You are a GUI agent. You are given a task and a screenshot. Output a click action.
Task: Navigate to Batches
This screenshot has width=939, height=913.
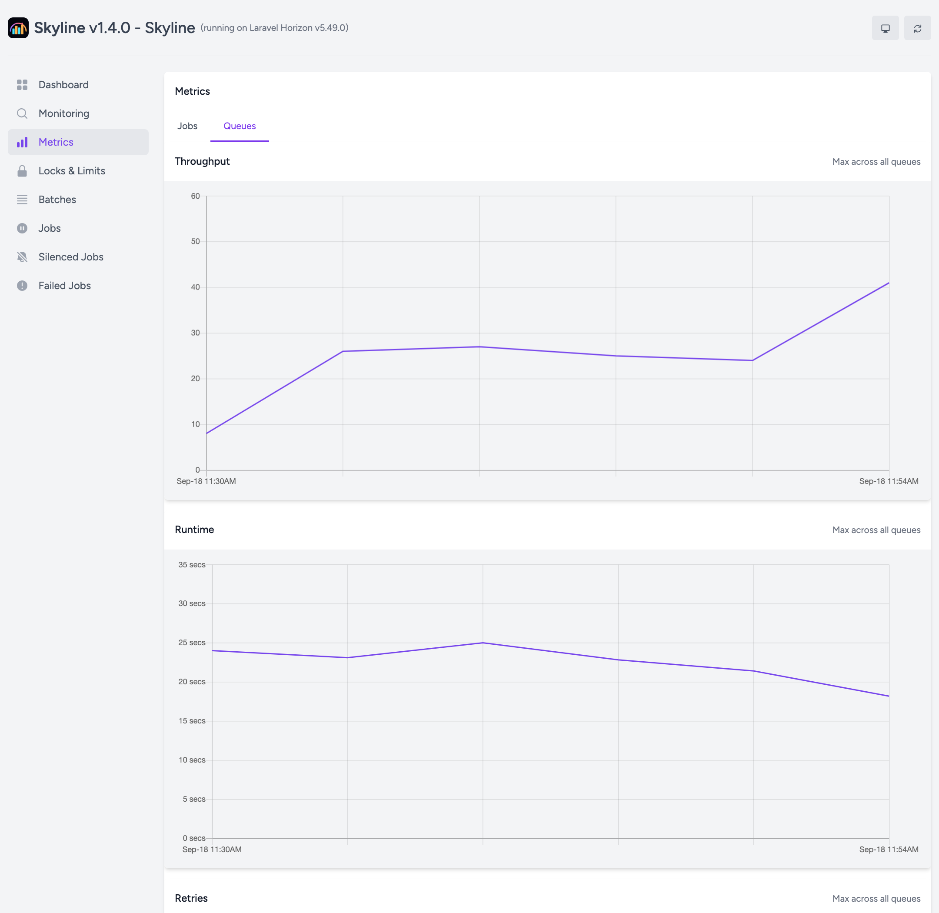pos(78,200)
